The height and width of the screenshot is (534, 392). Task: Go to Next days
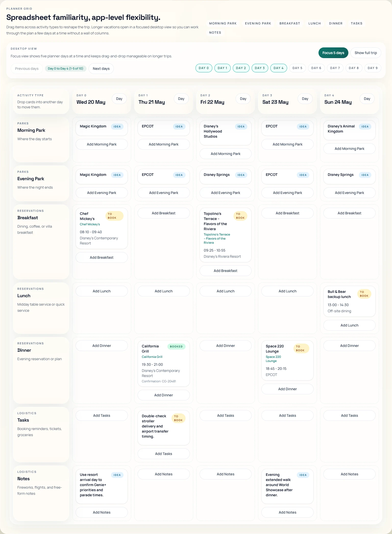(x=101, y=69)
